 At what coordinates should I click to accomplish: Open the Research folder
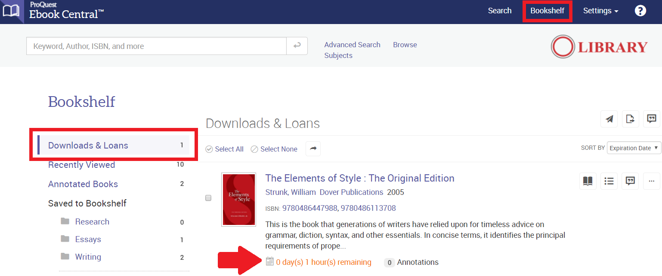point(92,221)
